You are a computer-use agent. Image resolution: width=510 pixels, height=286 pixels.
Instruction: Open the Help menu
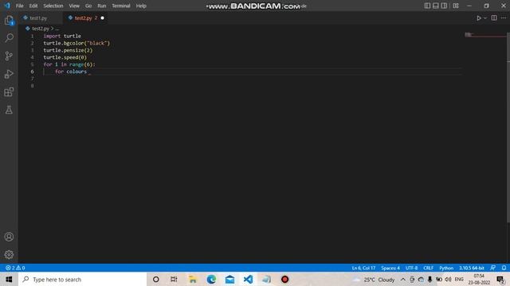[x=141, y=6]
